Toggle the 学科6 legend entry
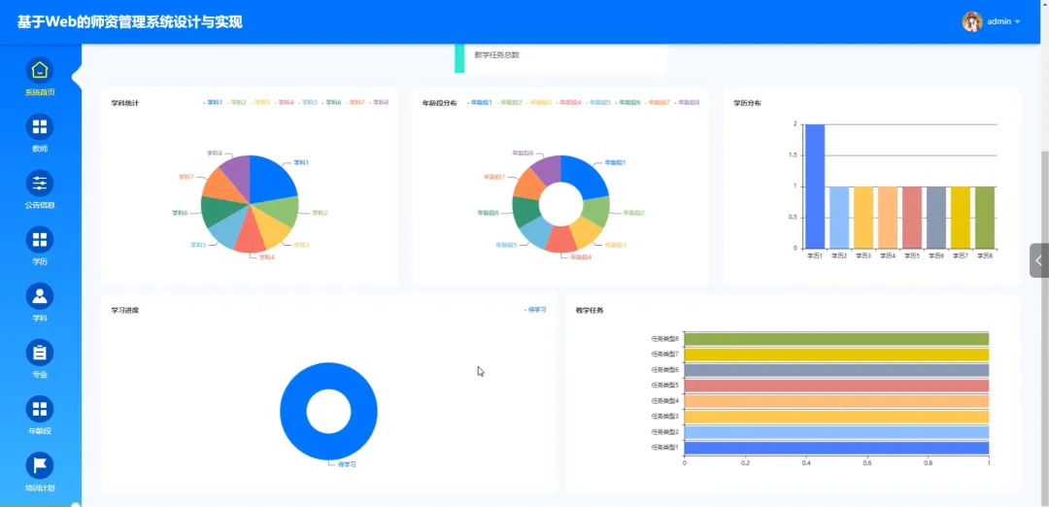The height and width of the screenshot is (507, 1049). pyautogui.click(x=332, y=102)
